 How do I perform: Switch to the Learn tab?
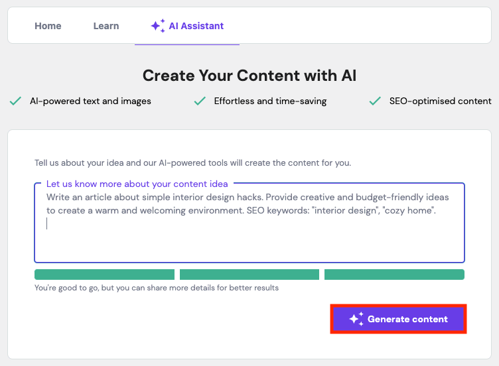click(x=106, y=26)
